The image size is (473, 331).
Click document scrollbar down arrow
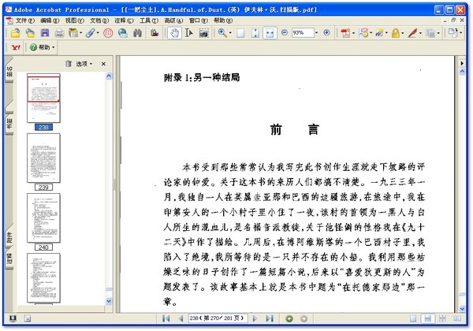pos(462,309)
